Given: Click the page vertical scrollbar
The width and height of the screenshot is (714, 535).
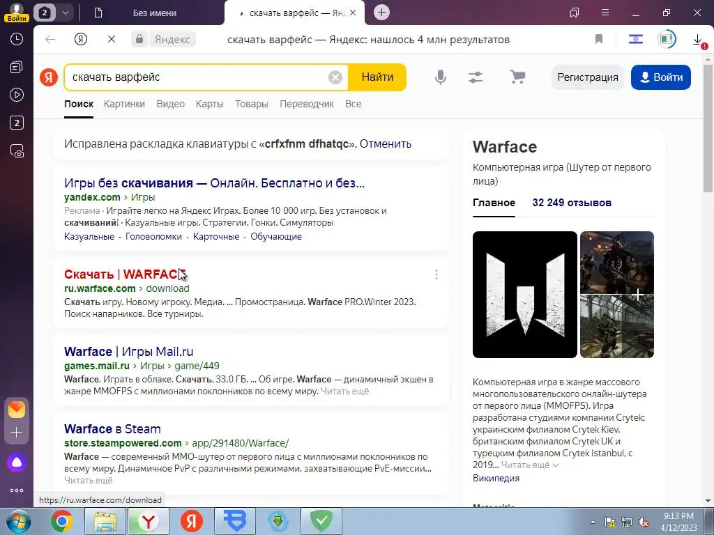Looking at the screenshot, I should 708,128.
